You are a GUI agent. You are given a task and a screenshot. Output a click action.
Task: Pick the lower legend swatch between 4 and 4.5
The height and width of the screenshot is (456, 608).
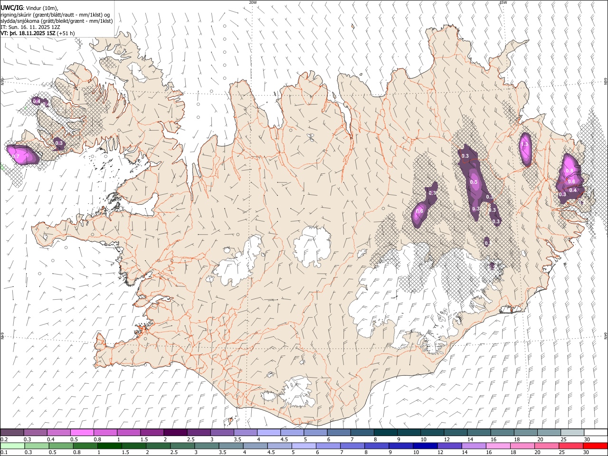tap(256, 446)
